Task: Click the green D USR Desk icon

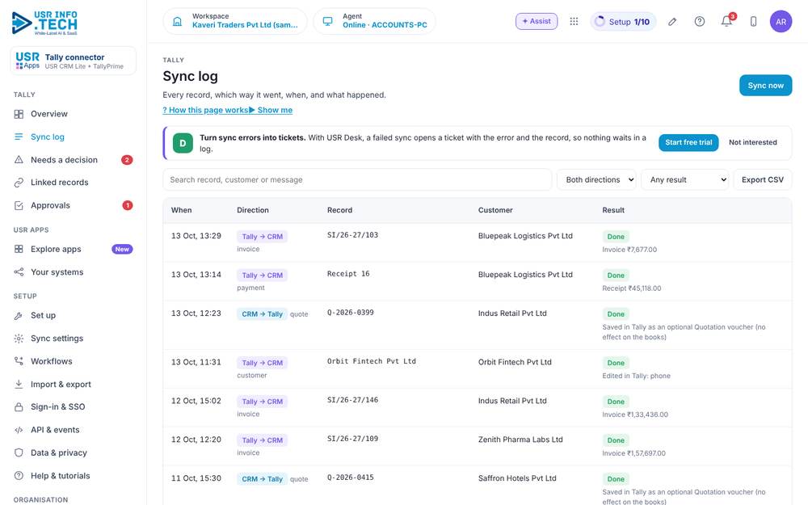Action: [183, 143]
